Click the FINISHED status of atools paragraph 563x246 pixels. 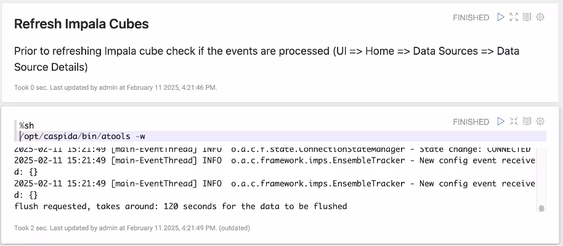pos(471,122)
